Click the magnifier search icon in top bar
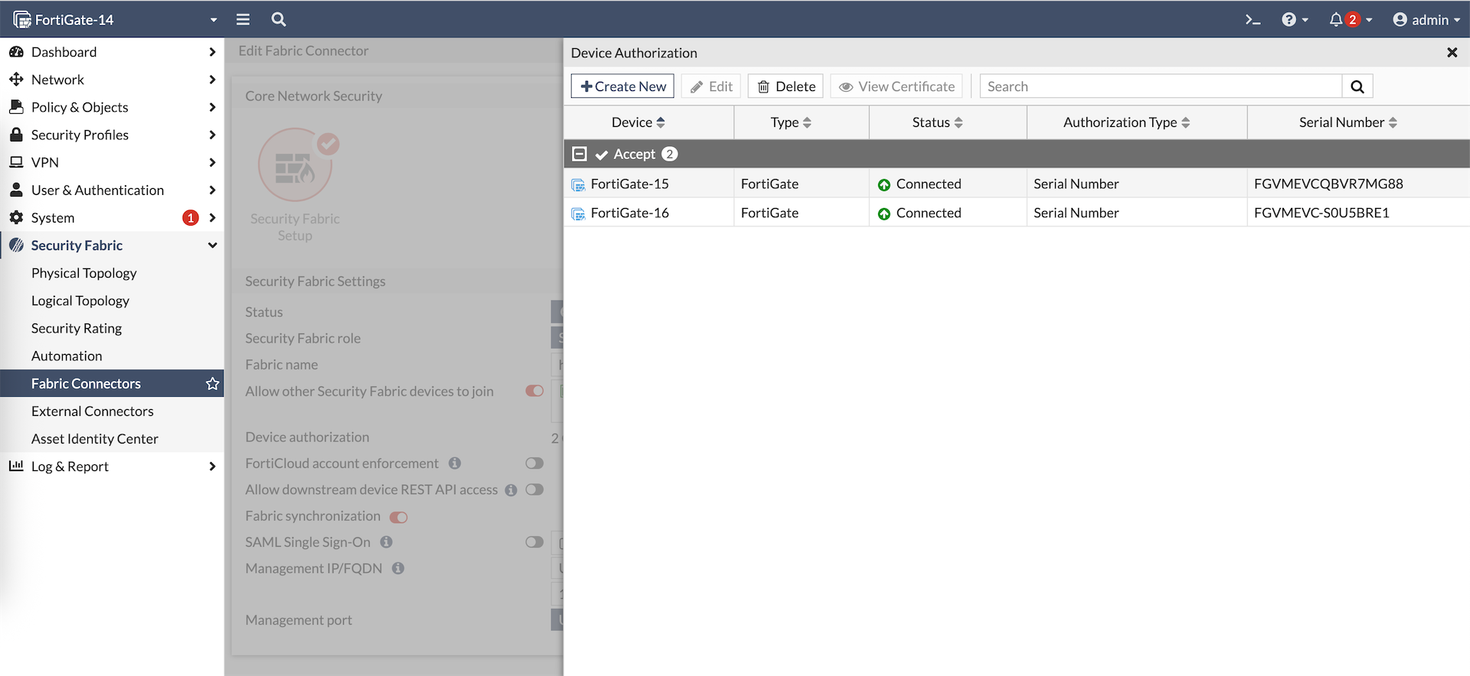 [x=279, y=20]
